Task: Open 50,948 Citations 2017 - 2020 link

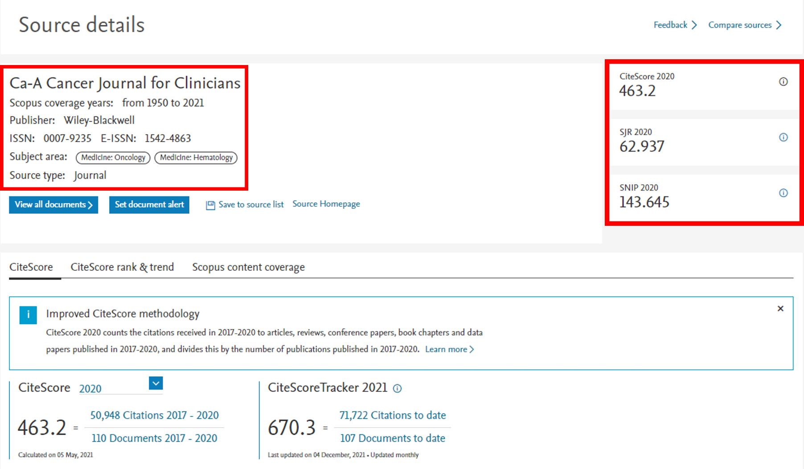Action: click(x=154, y=415)
